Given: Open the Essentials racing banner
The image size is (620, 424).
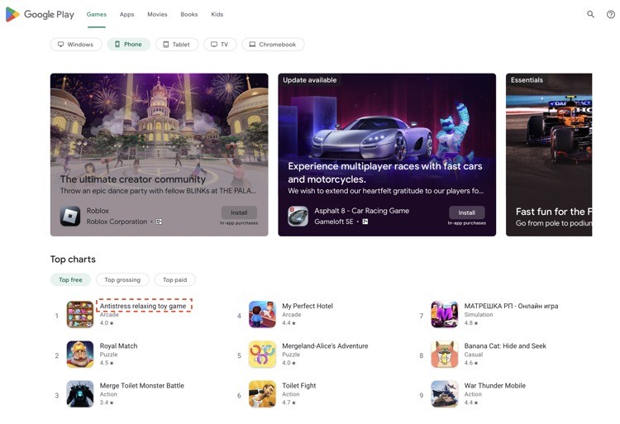Looking at the screenshot, I should [x=549, y=155].
